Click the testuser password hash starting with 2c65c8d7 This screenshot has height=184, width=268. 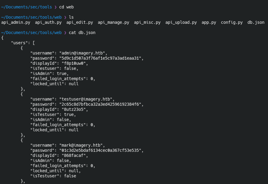pyautogui.click(x=101, y=104)
